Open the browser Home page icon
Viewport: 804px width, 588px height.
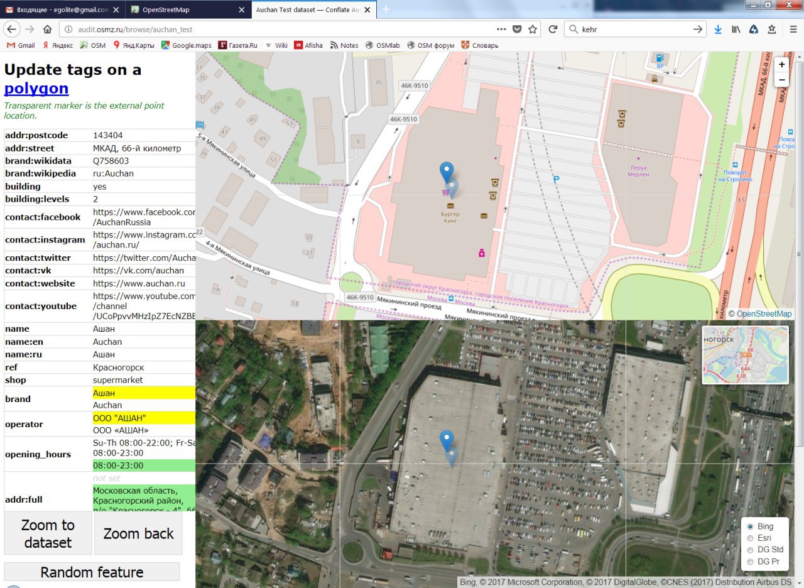47,29
